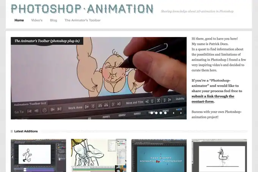258x172 pixels.
Task: Click the tagline "Sharing knowledge about 2D animation in Photoshop"
Action: tap(197, 11)
